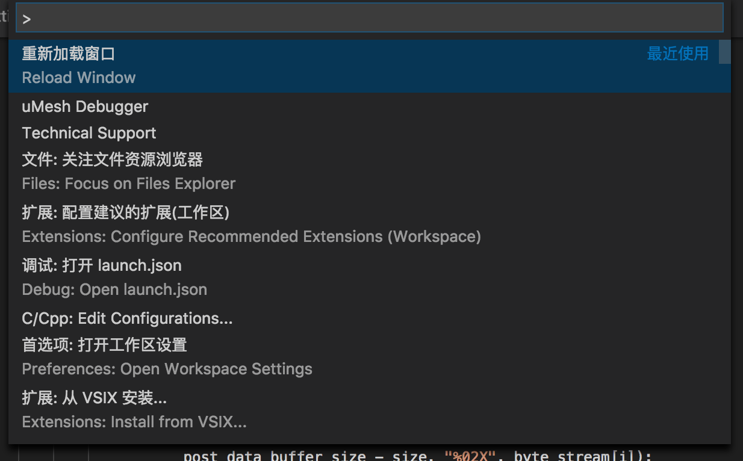Click the 重新加载窗口 title text
Screen dimensions: 743x461
[69, 54]
